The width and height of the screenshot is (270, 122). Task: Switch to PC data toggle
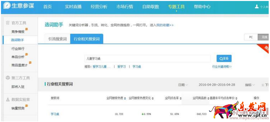tap(251, 37)
